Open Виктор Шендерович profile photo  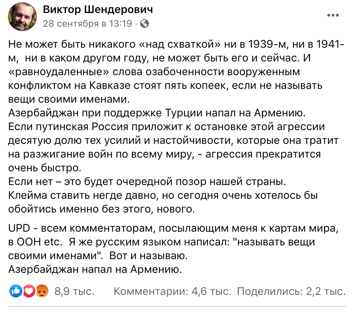22,17
